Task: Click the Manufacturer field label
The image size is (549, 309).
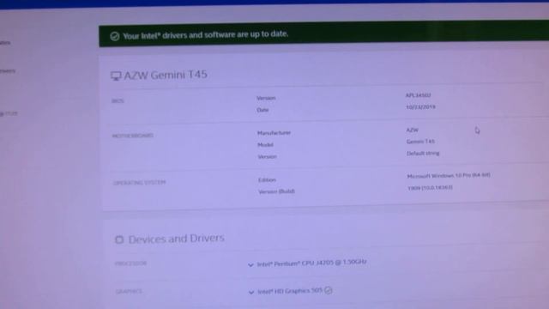Action: coord(274,133)
